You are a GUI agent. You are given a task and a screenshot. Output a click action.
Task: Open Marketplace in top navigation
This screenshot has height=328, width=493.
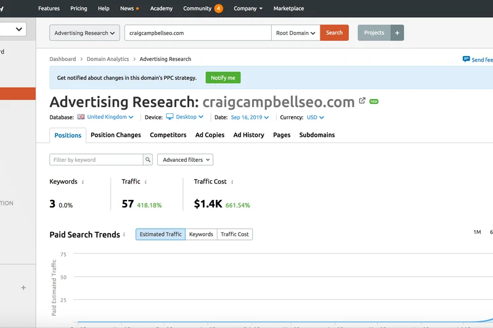pos(288,9)
